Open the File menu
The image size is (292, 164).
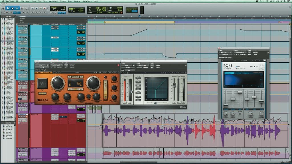coord(17,1)
